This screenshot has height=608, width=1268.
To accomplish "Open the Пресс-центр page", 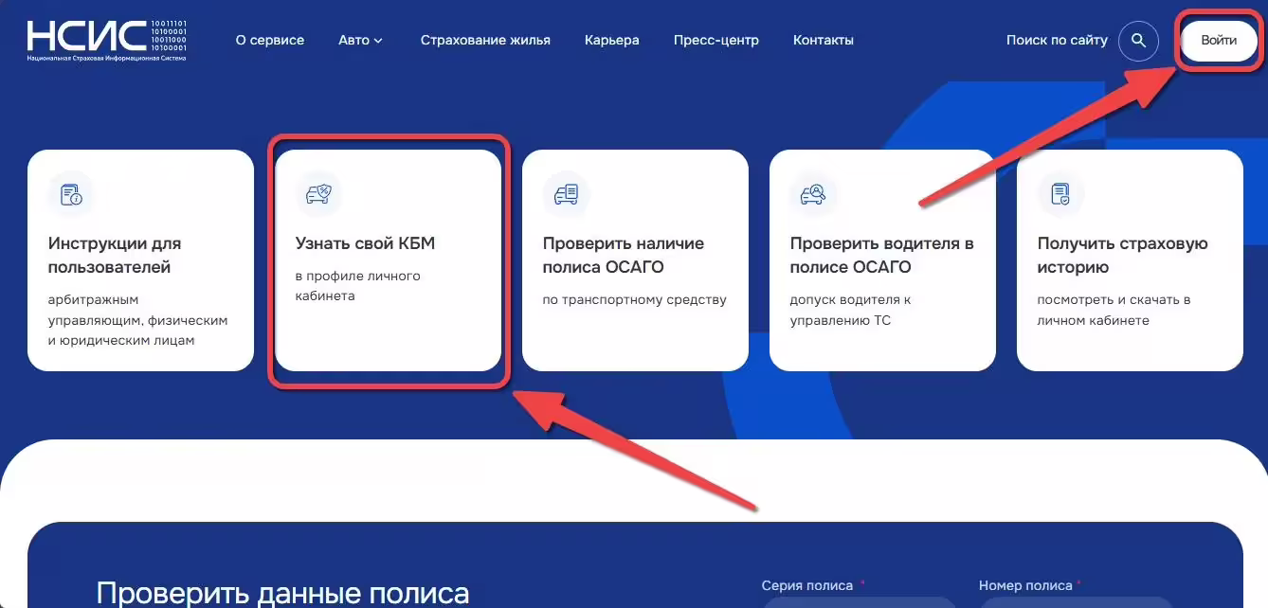I will (716, 40).
